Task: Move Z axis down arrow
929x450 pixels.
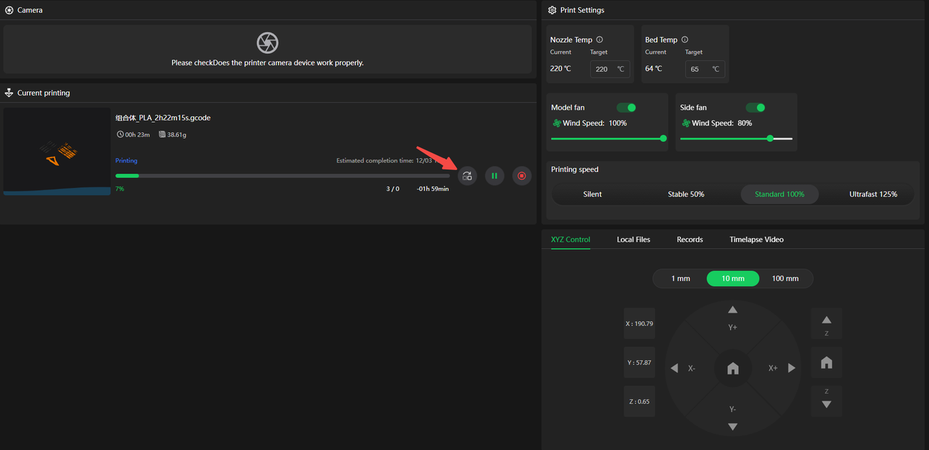Action: 826,404
